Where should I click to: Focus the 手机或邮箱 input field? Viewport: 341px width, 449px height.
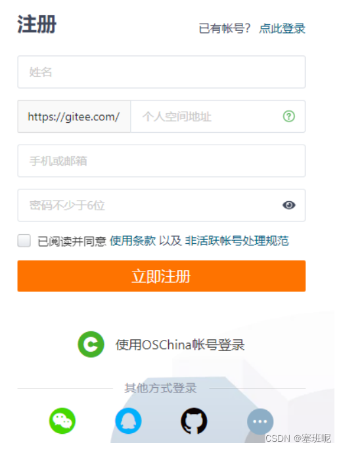(162, 160)
